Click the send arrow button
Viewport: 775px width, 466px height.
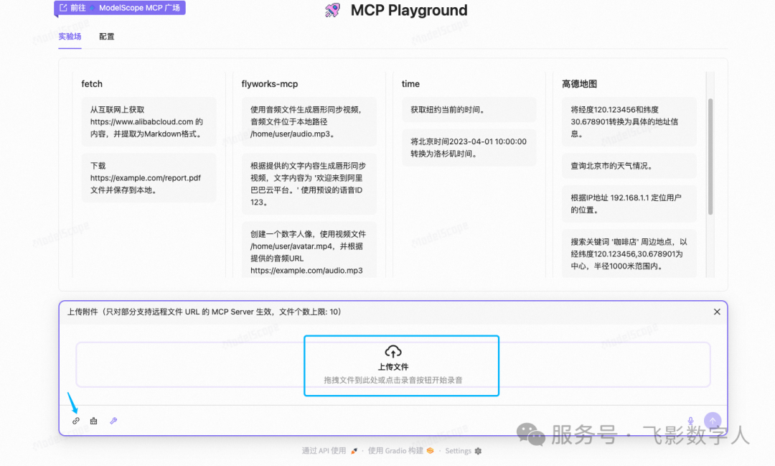[x=713, y=421]
